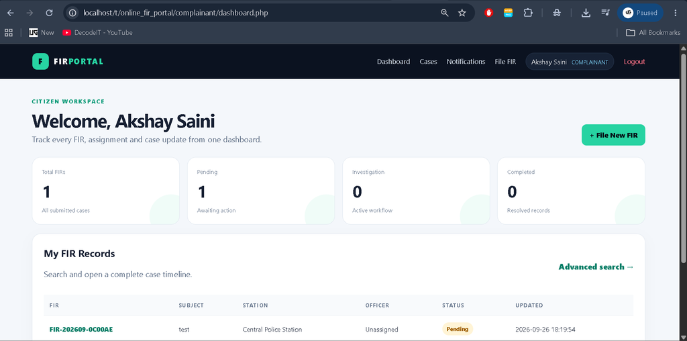Click the zoom magnifier icon in address bar
Screen dimensions: 687x341
pos(445,13)
